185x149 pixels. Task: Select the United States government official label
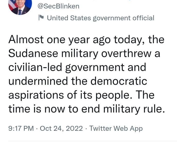[101, 18]
